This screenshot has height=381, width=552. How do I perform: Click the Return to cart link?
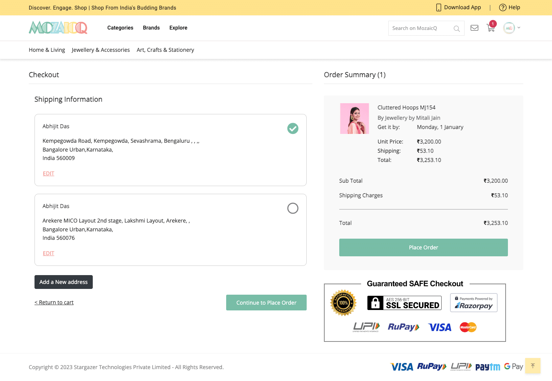click(54, 302)
